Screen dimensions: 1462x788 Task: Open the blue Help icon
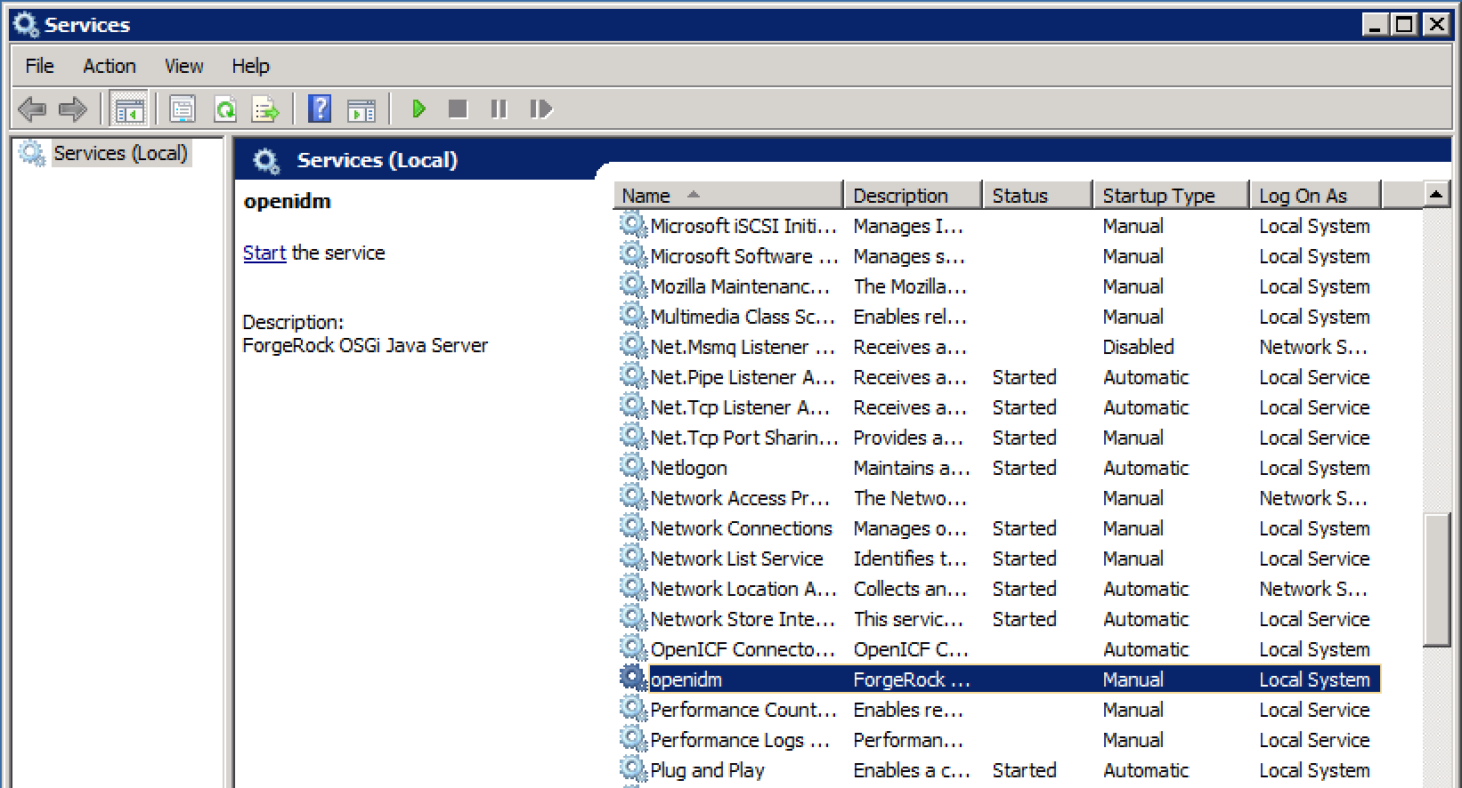point(320,109)
